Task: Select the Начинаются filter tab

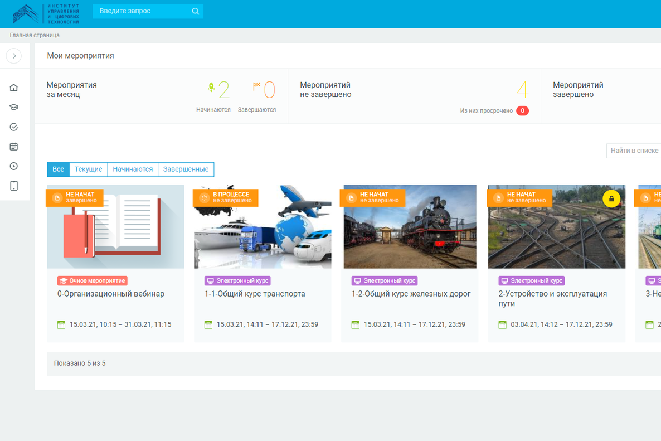Action: click(133, 169)
